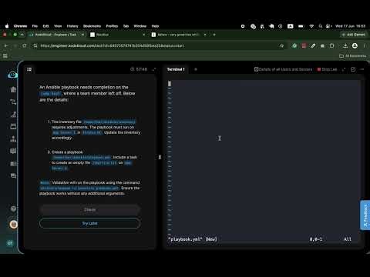Click the Stop Lab button
370x277 pixels.
click(327, 69)
